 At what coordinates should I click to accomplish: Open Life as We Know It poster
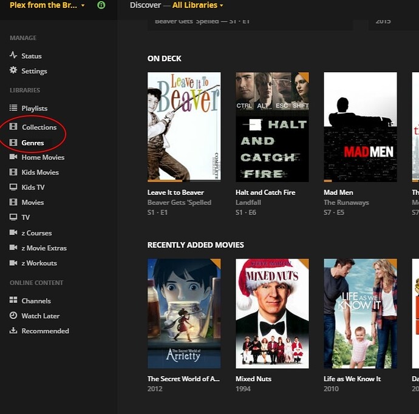coord(360,314)
